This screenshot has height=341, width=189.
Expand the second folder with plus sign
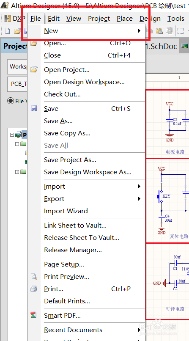pos(17,172)
